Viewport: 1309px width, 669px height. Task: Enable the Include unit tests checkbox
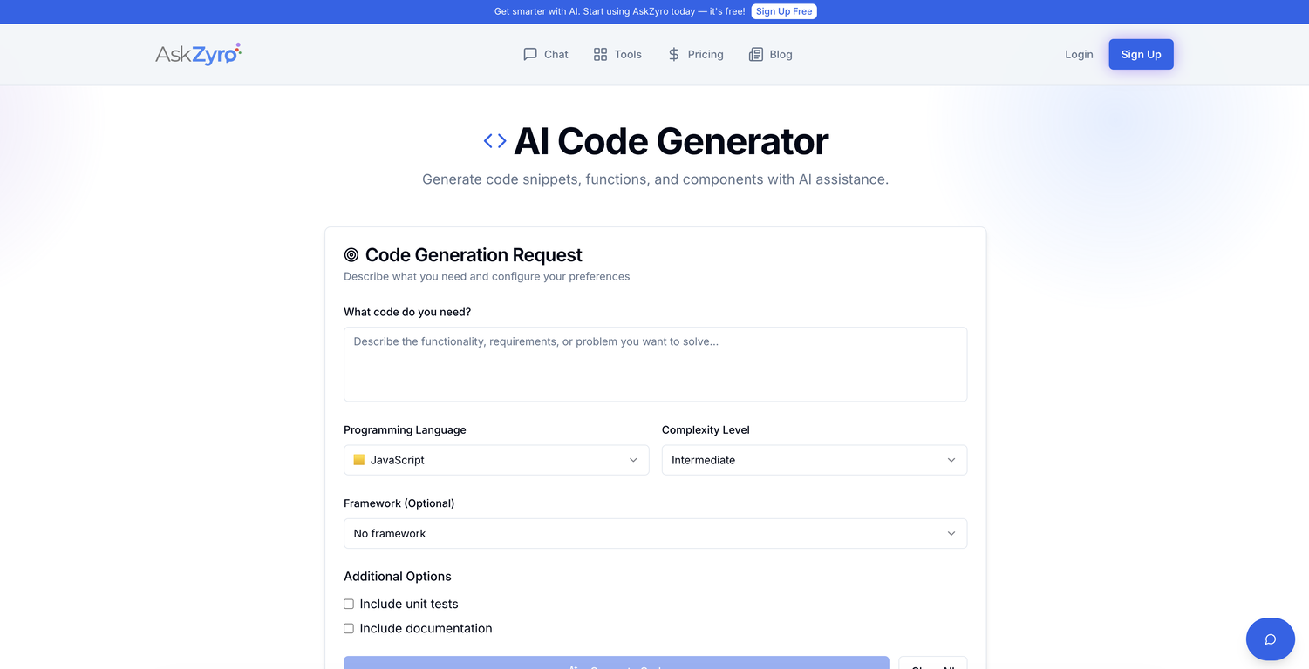pos(348,604)
